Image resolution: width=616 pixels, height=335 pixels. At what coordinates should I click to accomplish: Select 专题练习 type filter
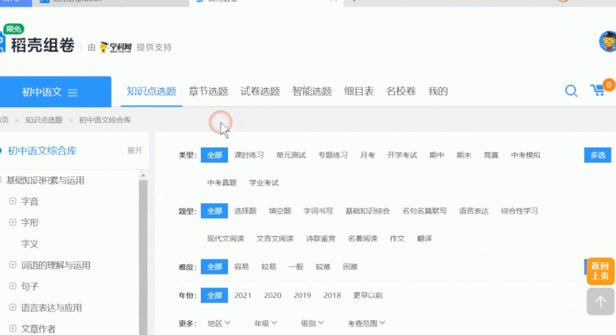coord(333,155)
